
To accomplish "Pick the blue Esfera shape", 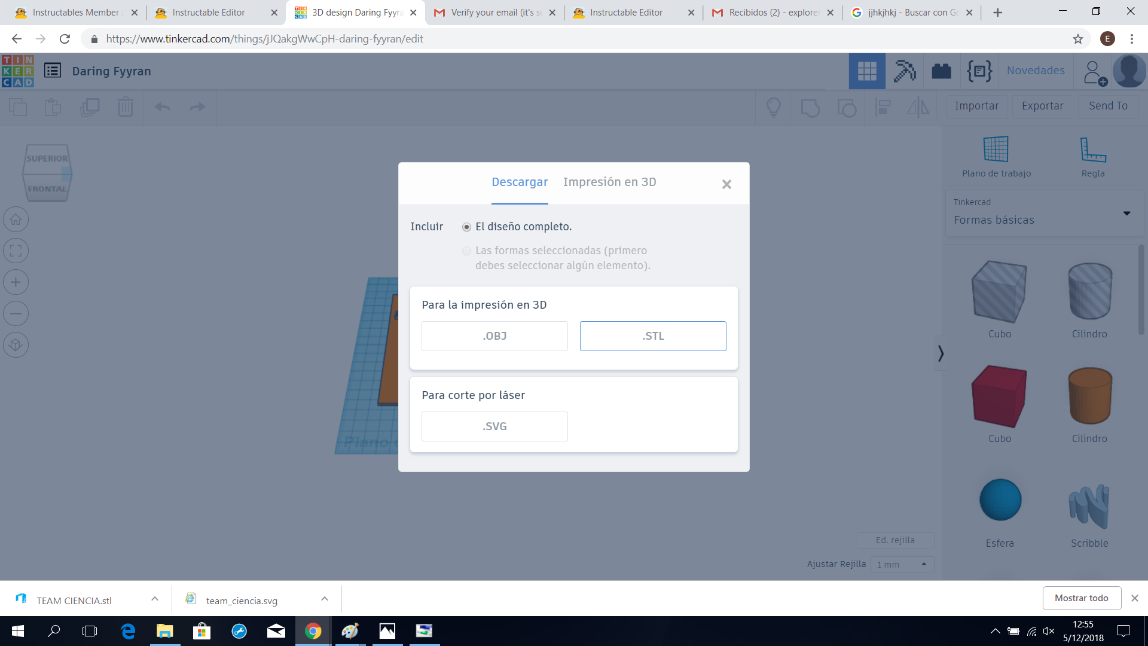I will [1000, 500].
